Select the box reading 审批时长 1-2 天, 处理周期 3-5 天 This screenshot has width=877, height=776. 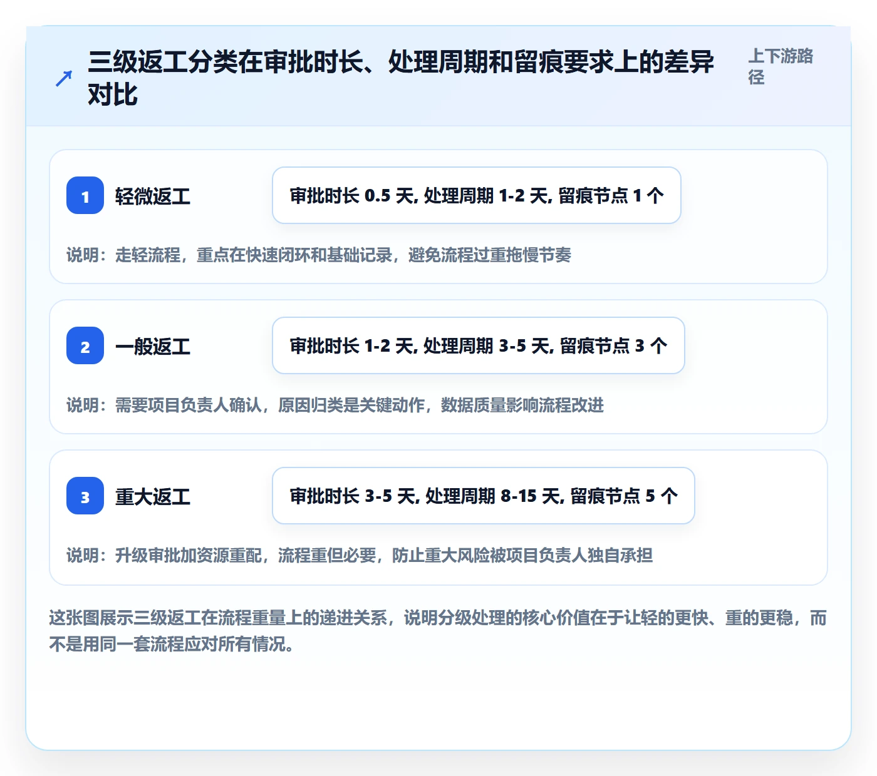click(479, 345)
